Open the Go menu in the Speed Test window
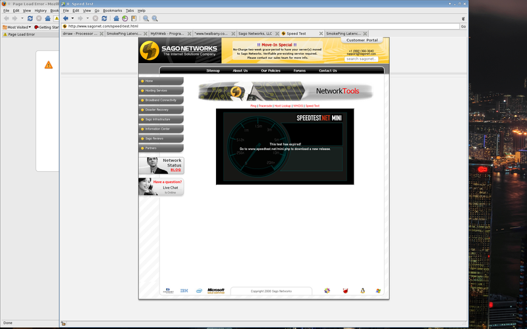This screenshot has width=527, height=329. pyautogui.click(x=97, y=11)
